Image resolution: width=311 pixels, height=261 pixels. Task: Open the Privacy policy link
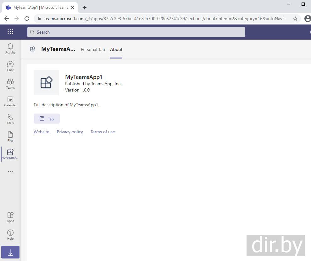(x=70, y=132)
